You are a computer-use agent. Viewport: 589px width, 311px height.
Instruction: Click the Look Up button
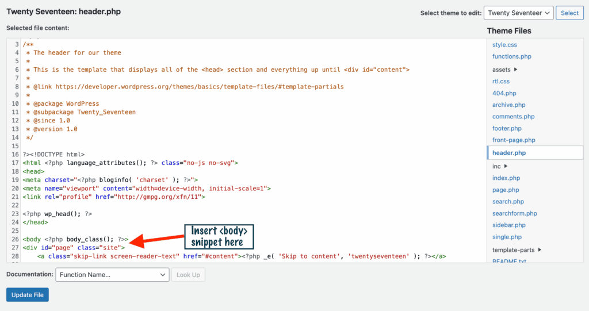tap(188, 275)
